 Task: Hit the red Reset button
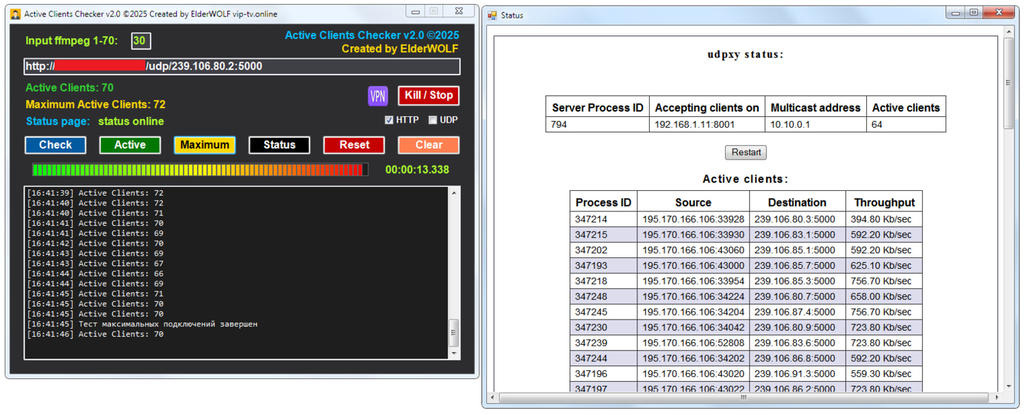coord(354,145)
